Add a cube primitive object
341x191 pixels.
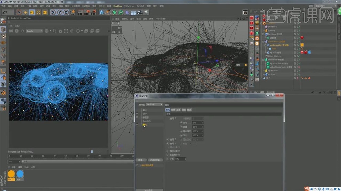click(x=102, y=12)
